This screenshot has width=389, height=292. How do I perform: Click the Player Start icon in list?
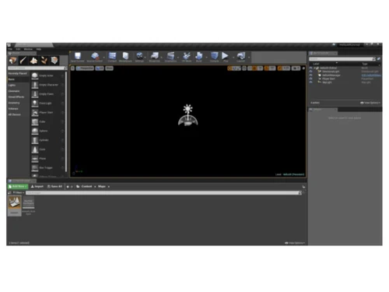click(35, 112)
